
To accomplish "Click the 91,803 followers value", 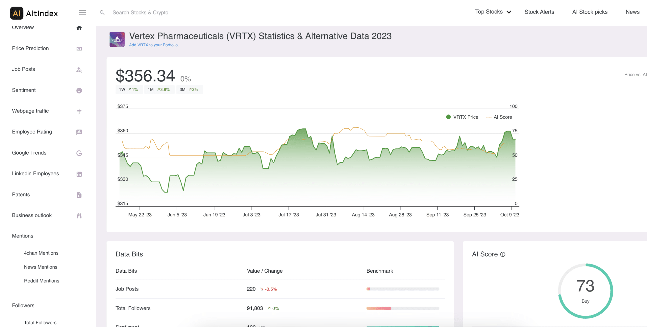I will tap(255, 308).
